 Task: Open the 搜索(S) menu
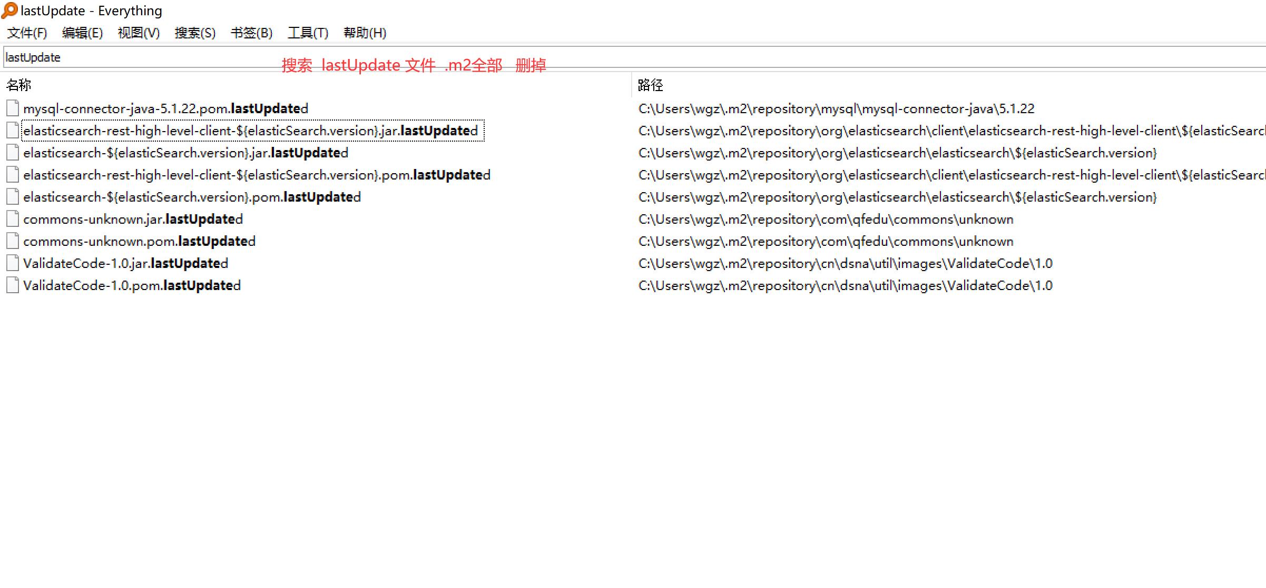click(x=195, y=33)
